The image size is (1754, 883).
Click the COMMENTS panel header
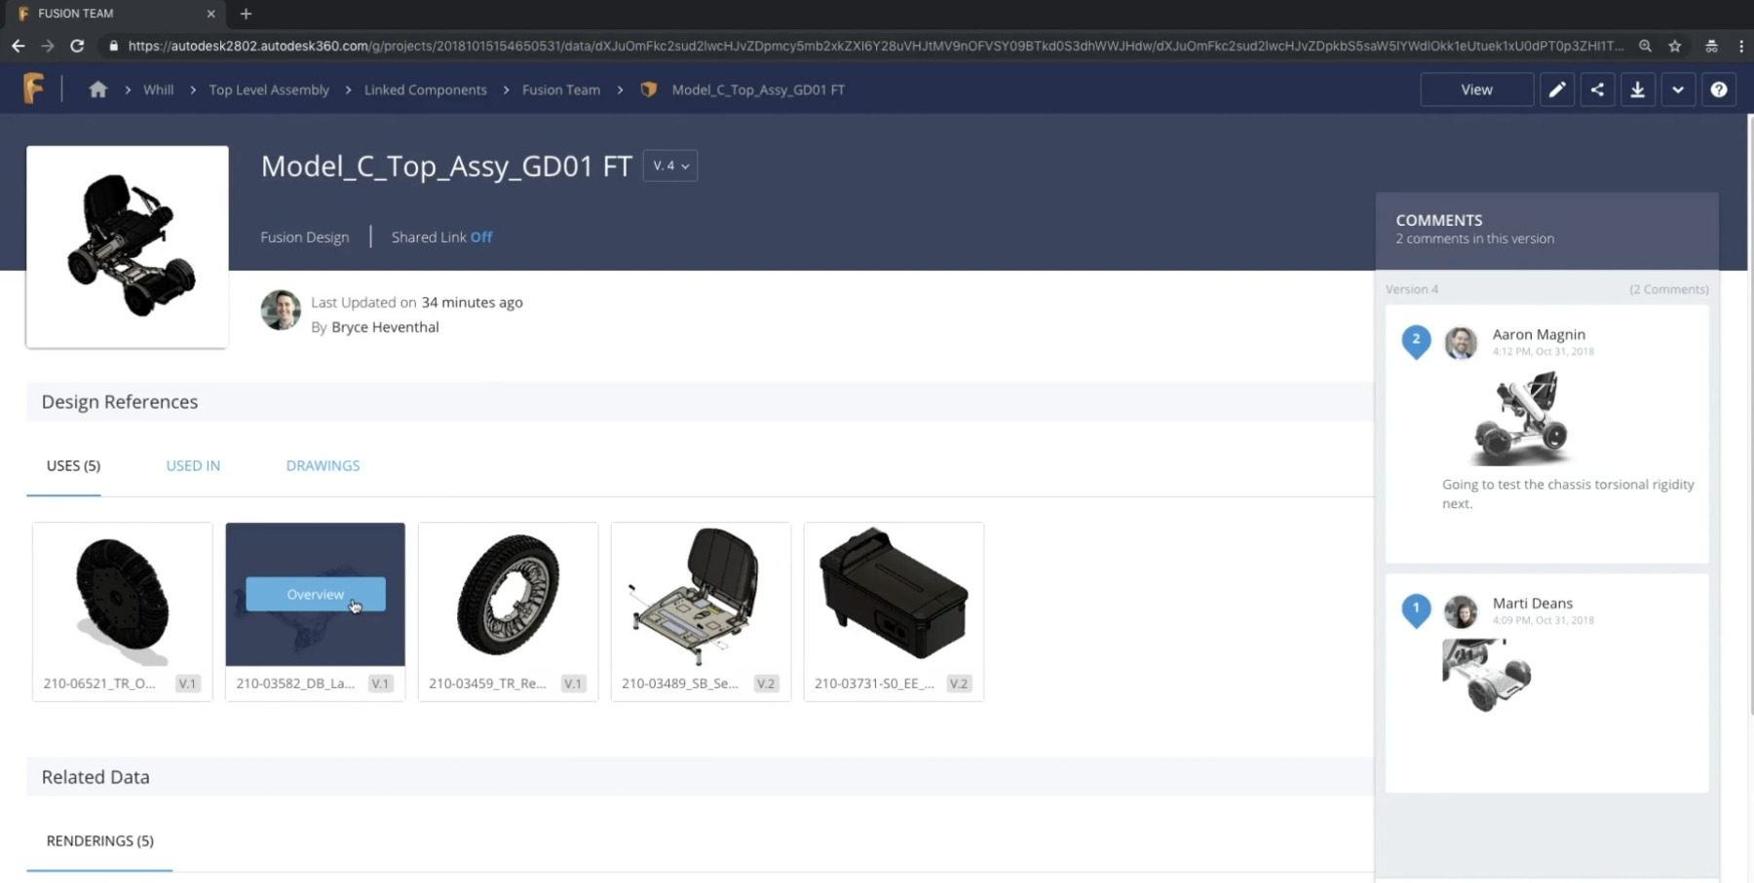pos(1547,230)
